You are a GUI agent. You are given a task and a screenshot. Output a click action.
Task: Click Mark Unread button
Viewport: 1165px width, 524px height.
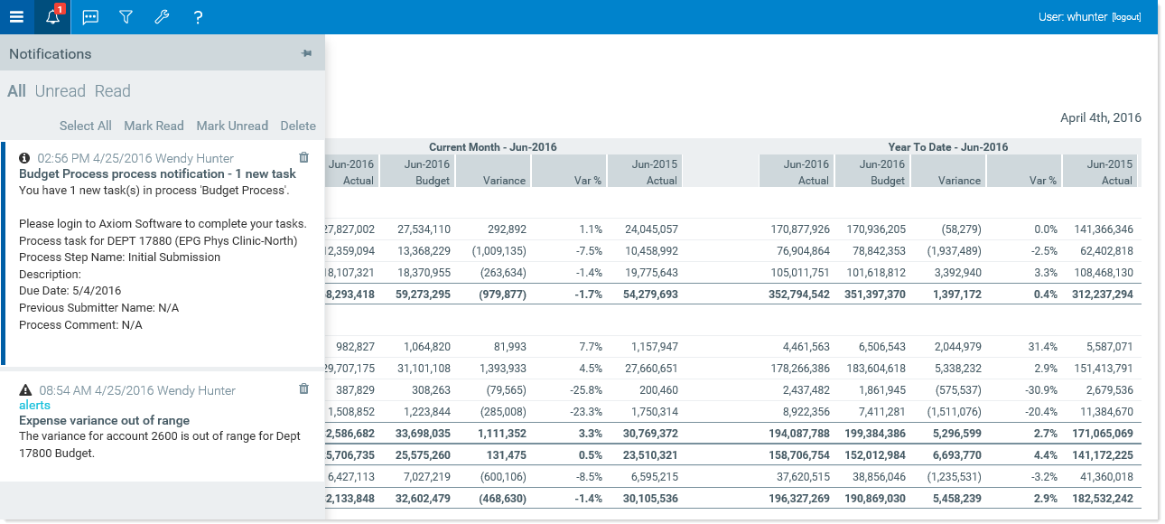click(232, 126)
